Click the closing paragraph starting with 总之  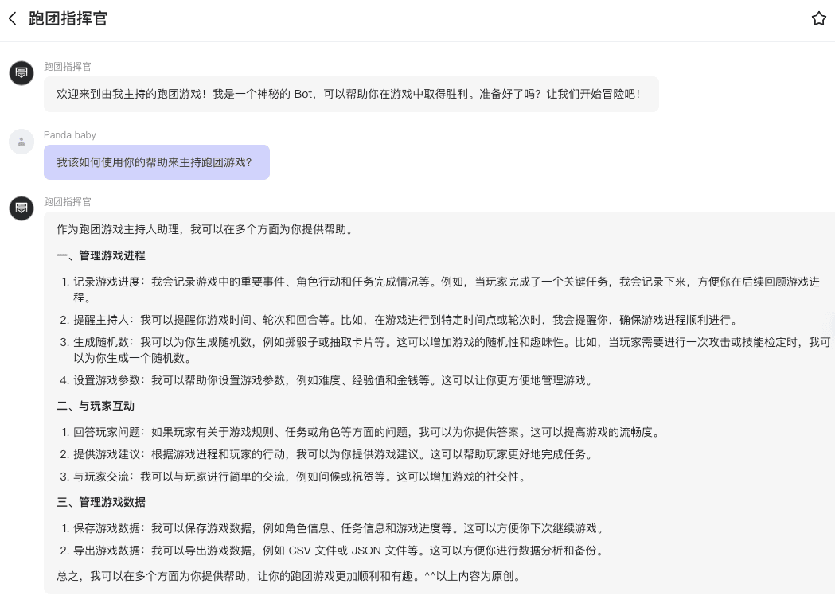click(x=290, y=576)
